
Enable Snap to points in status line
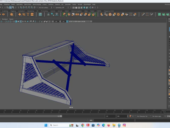[27, 7]
